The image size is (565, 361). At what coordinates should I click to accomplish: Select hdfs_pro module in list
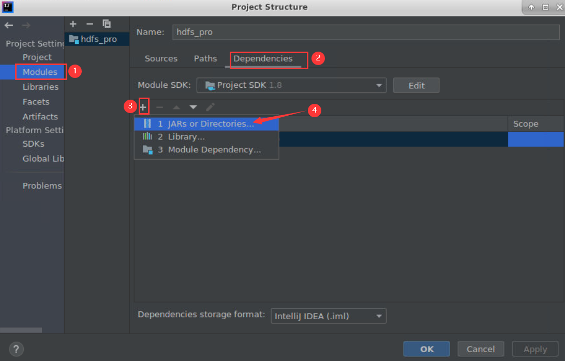pyautogui.click(x=98, y=39)
